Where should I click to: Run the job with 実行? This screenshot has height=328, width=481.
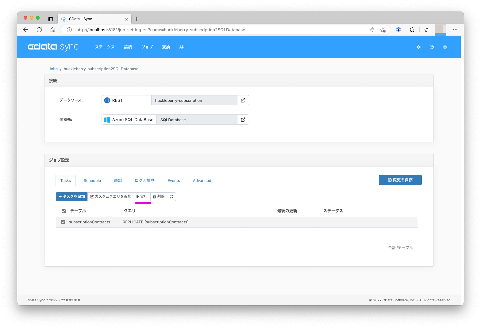pyautogui.click(x=142, y=197)
